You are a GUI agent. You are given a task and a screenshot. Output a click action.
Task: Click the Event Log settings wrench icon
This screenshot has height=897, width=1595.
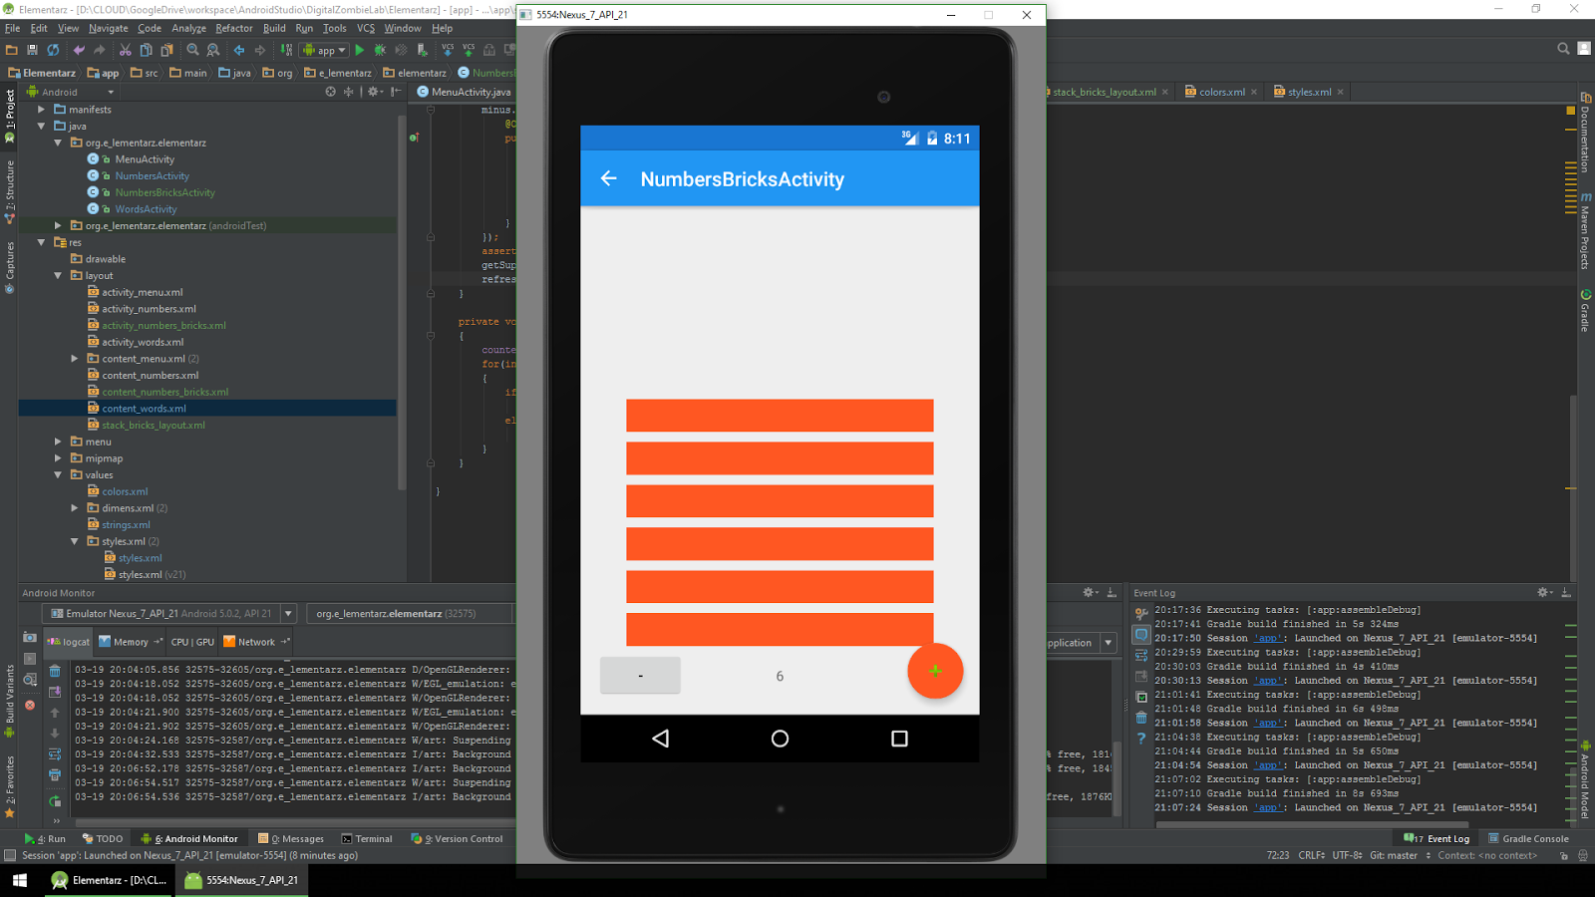1141,613
